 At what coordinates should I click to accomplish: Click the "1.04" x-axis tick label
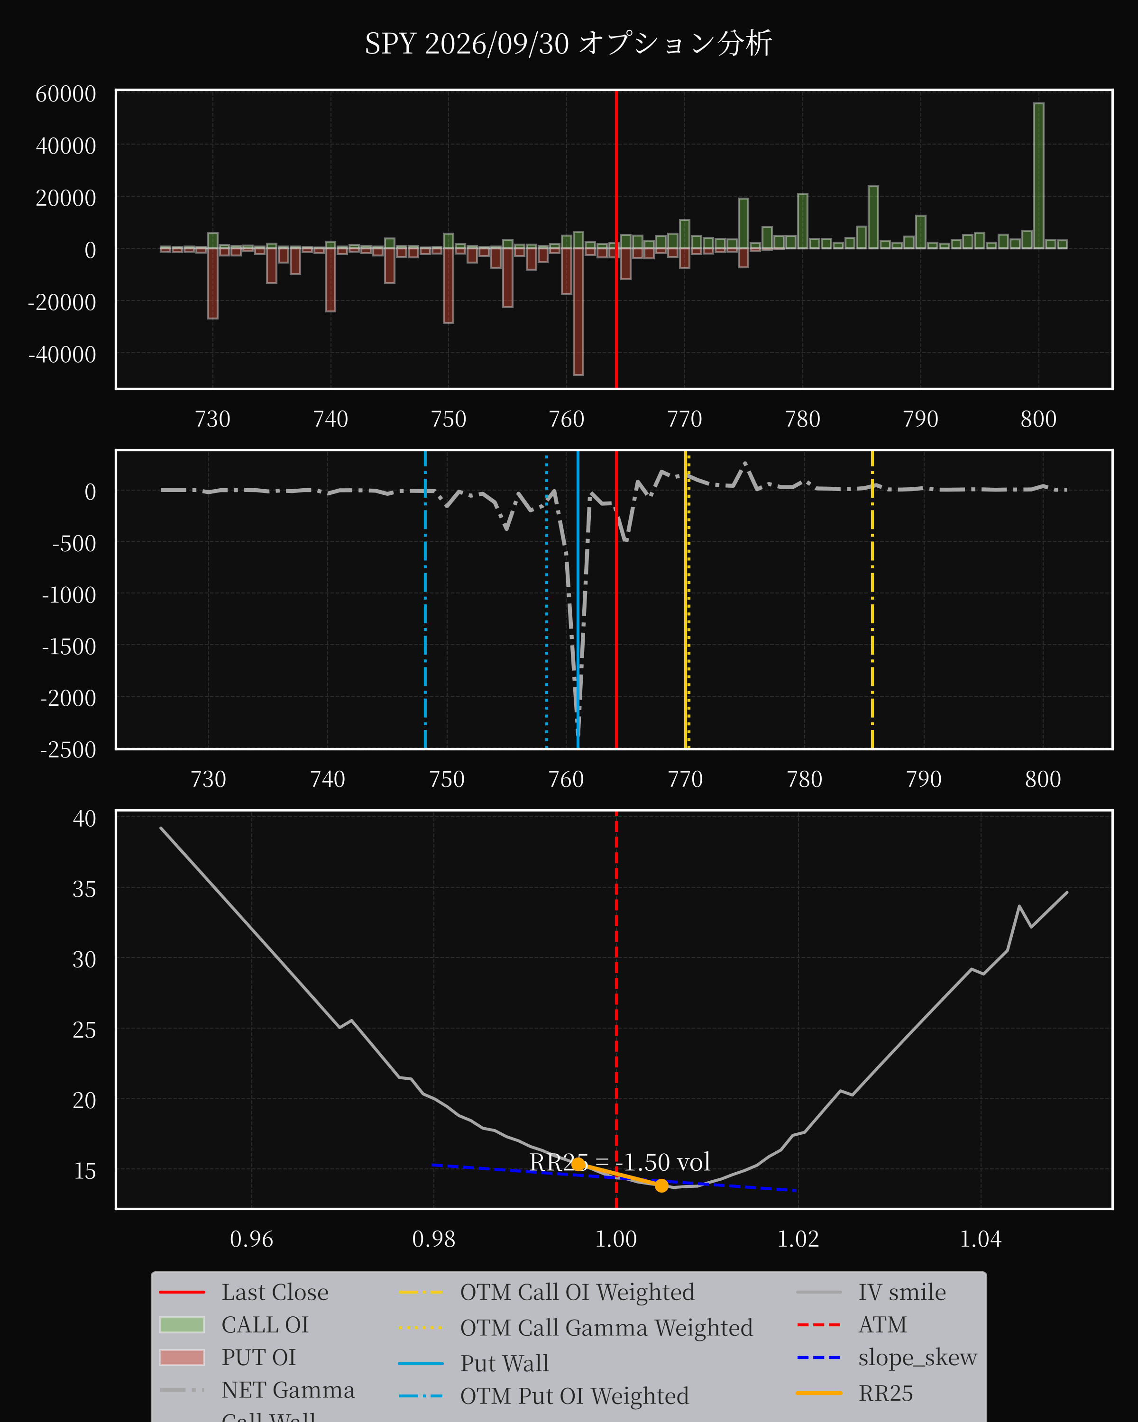click(980, 1239)
